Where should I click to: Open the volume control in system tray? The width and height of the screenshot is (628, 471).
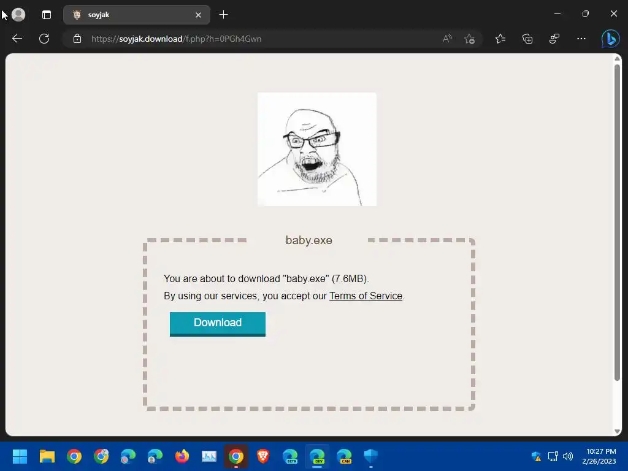(x=568, y=456)
